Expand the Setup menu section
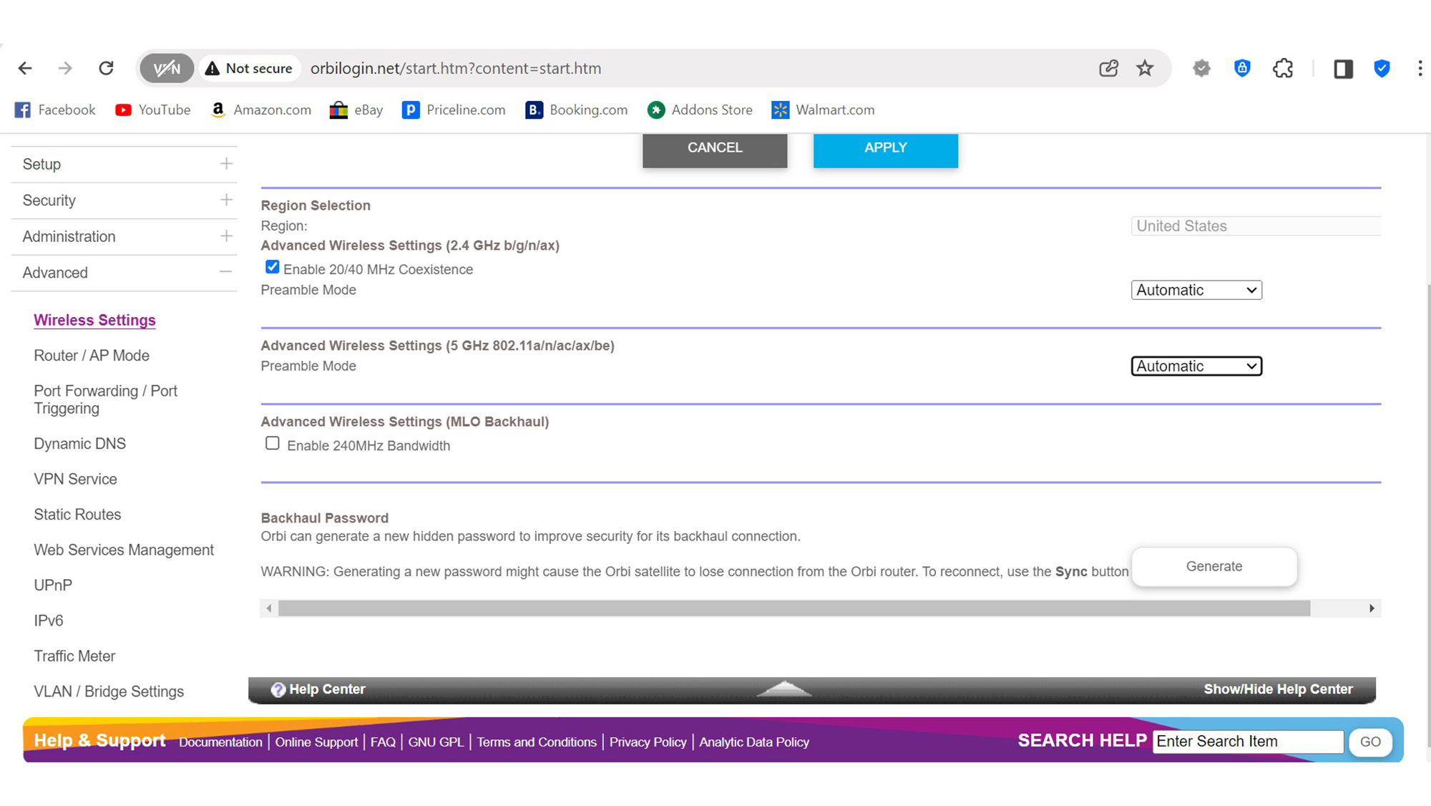 coord(226,164)
